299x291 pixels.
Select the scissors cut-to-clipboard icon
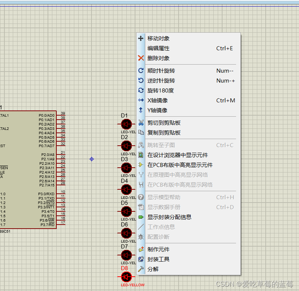tap(141, 123)
